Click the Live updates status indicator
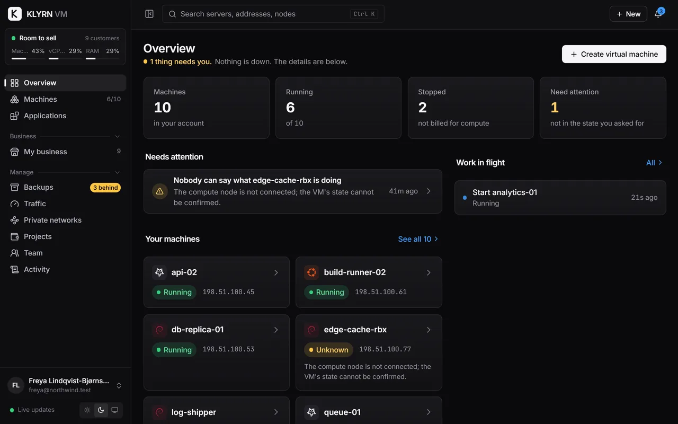Screen dimensions: 678x424 (x=32, y=410)
